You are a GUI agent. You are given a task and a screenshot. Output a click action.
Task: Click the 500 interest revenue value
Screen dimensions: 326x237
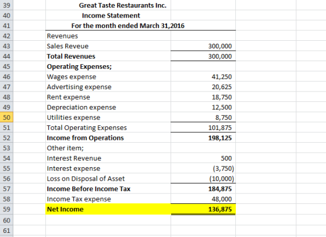(x=203, y=158)
